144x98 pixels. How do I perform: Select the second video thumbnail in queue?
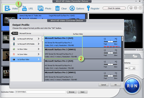tap(6, 37)
